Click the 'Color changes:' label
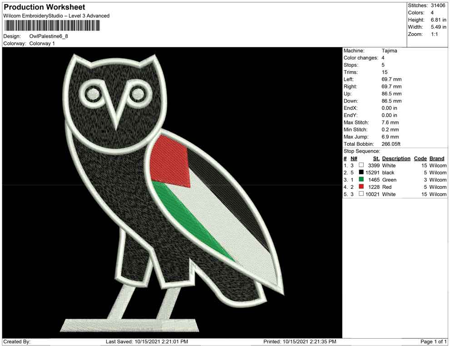The image size is (450, 346). 361,58
